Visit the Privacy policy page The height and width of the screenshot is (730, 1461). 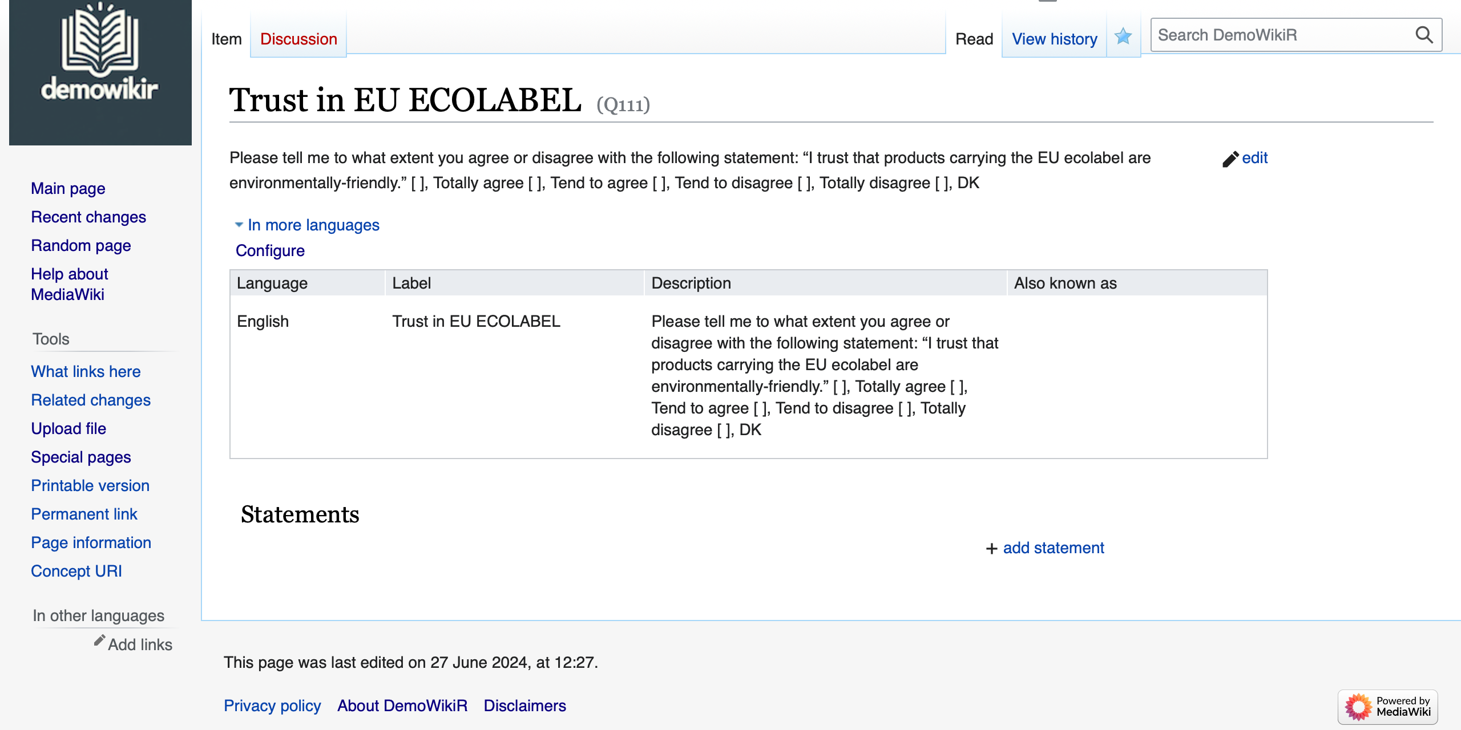pyautogui.click(x=272, y=706)
